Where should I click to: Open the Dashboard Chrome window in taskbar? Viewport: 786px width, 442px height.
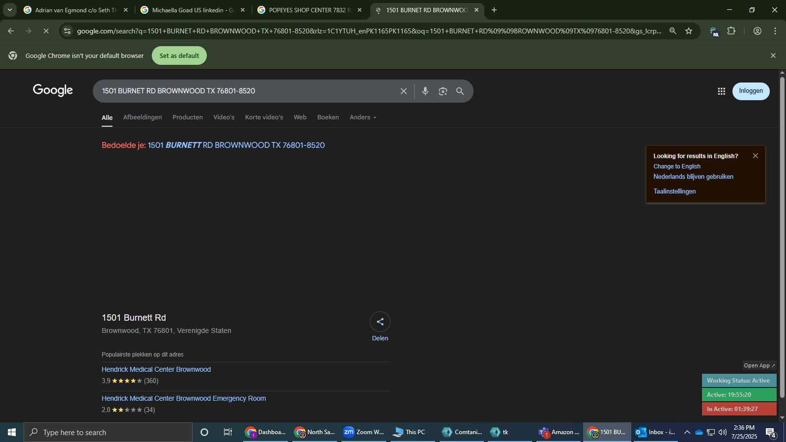point(265,432)
